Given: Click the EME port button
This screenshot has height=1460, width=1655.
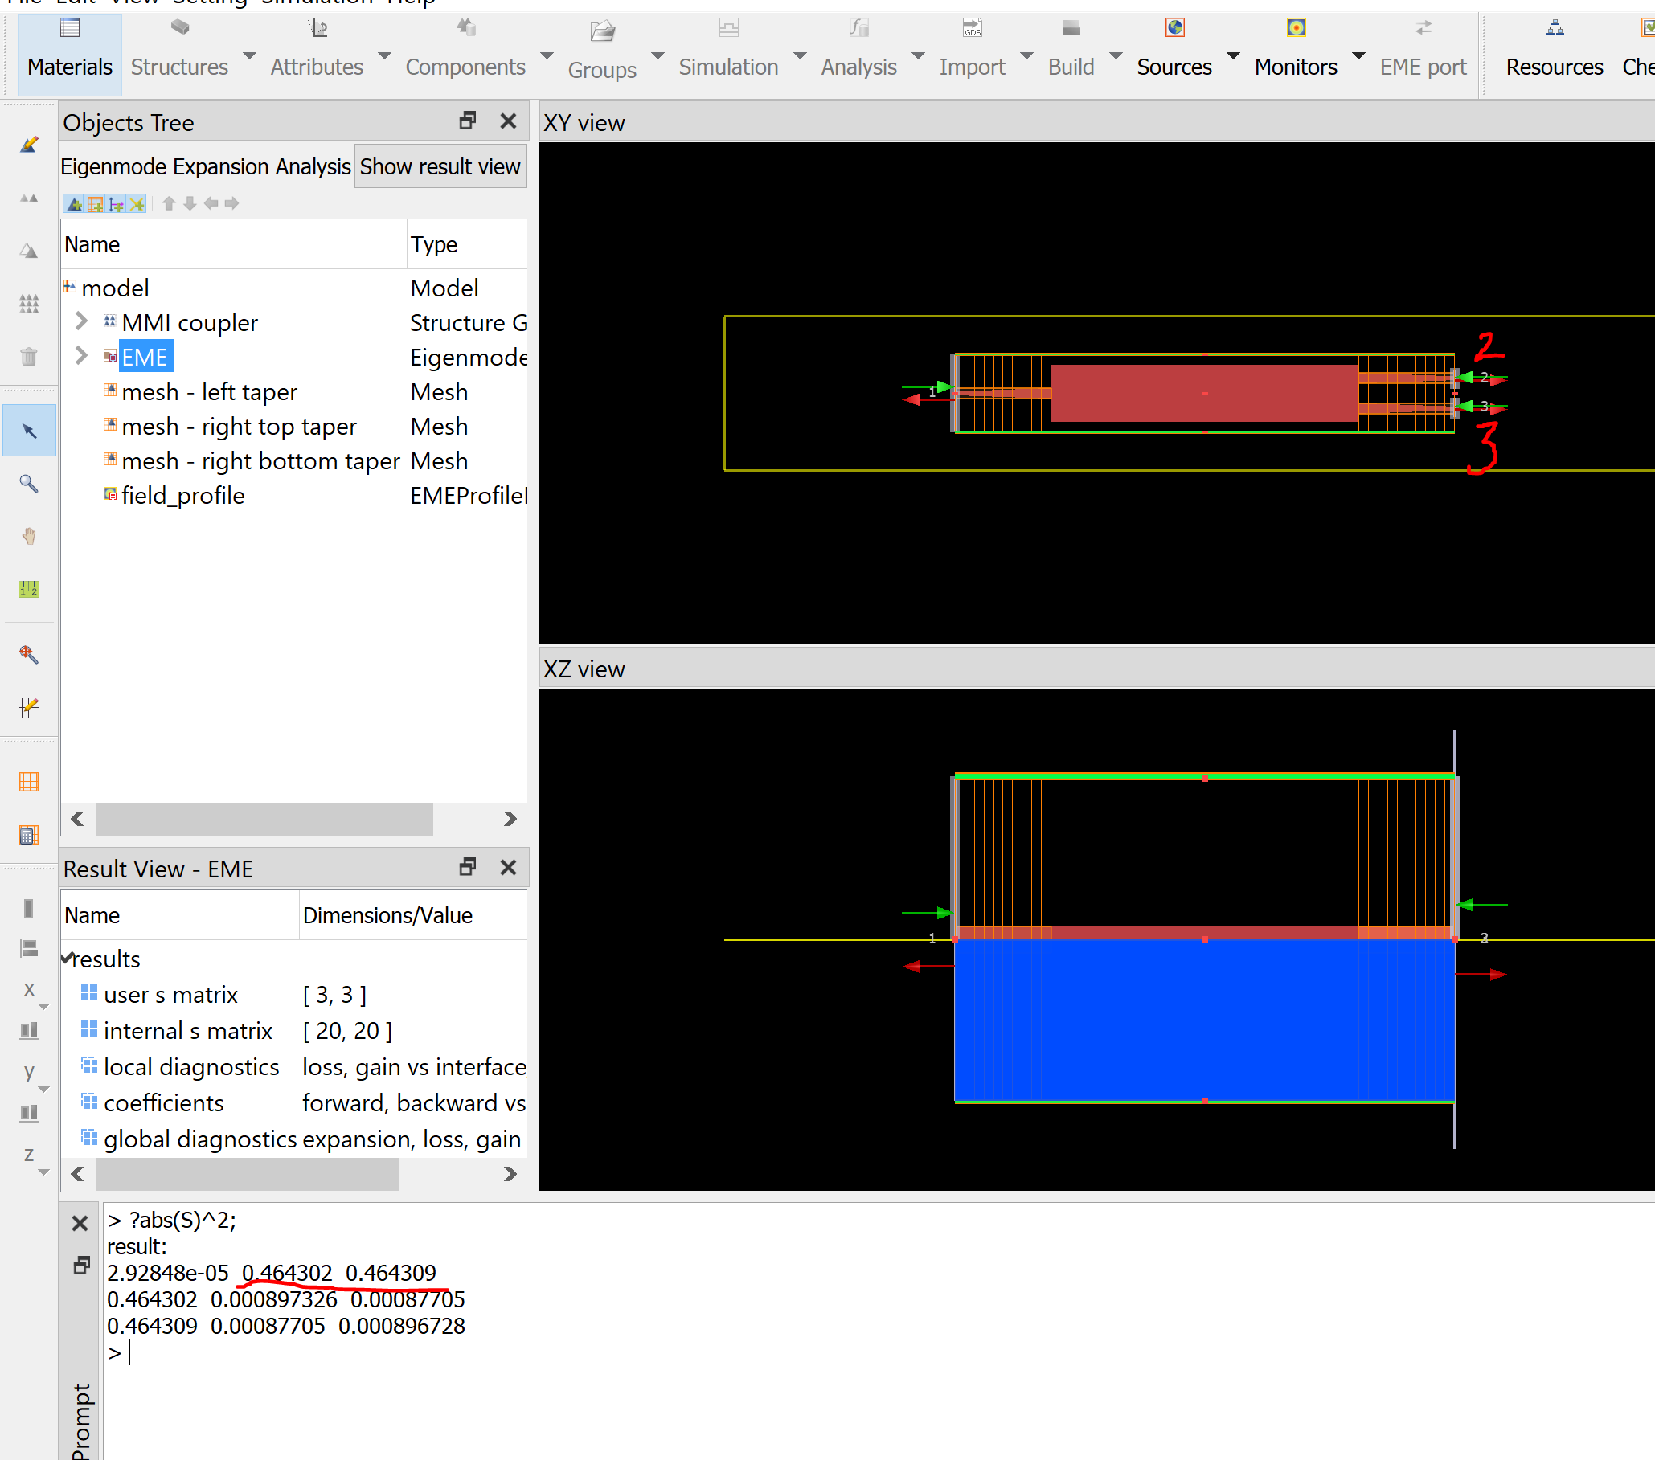Looking at the screenshot, I should click(x=1423, y=48).
